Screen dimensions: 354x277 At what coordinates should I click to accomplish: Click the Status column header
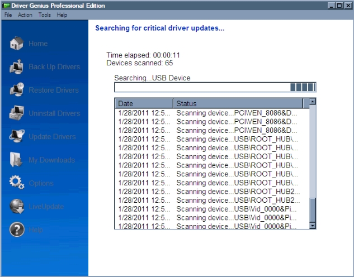[x=238, y=103]
